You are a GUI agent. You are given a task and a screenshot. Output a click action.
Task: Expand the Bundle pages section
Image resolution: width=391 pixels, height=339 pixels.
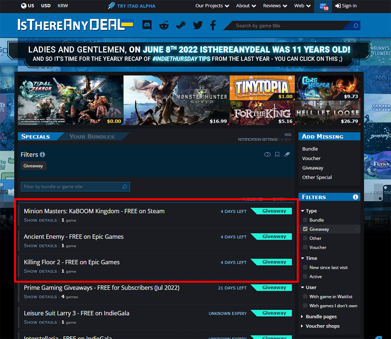[x=319, y=317]
